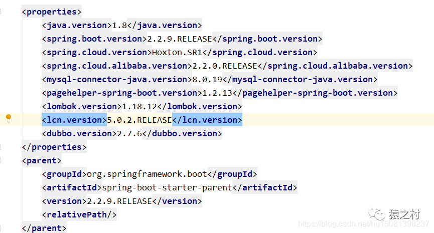This screenshot has width=434, height=233.
Task: Click the Hoxton.SR1 spring cloud value
Action: pyautogui.click(x=177, y=52)
